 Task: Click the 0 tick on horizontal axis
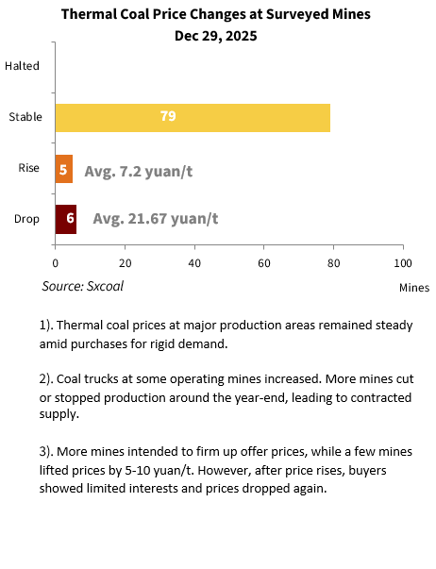pos(55,263)
